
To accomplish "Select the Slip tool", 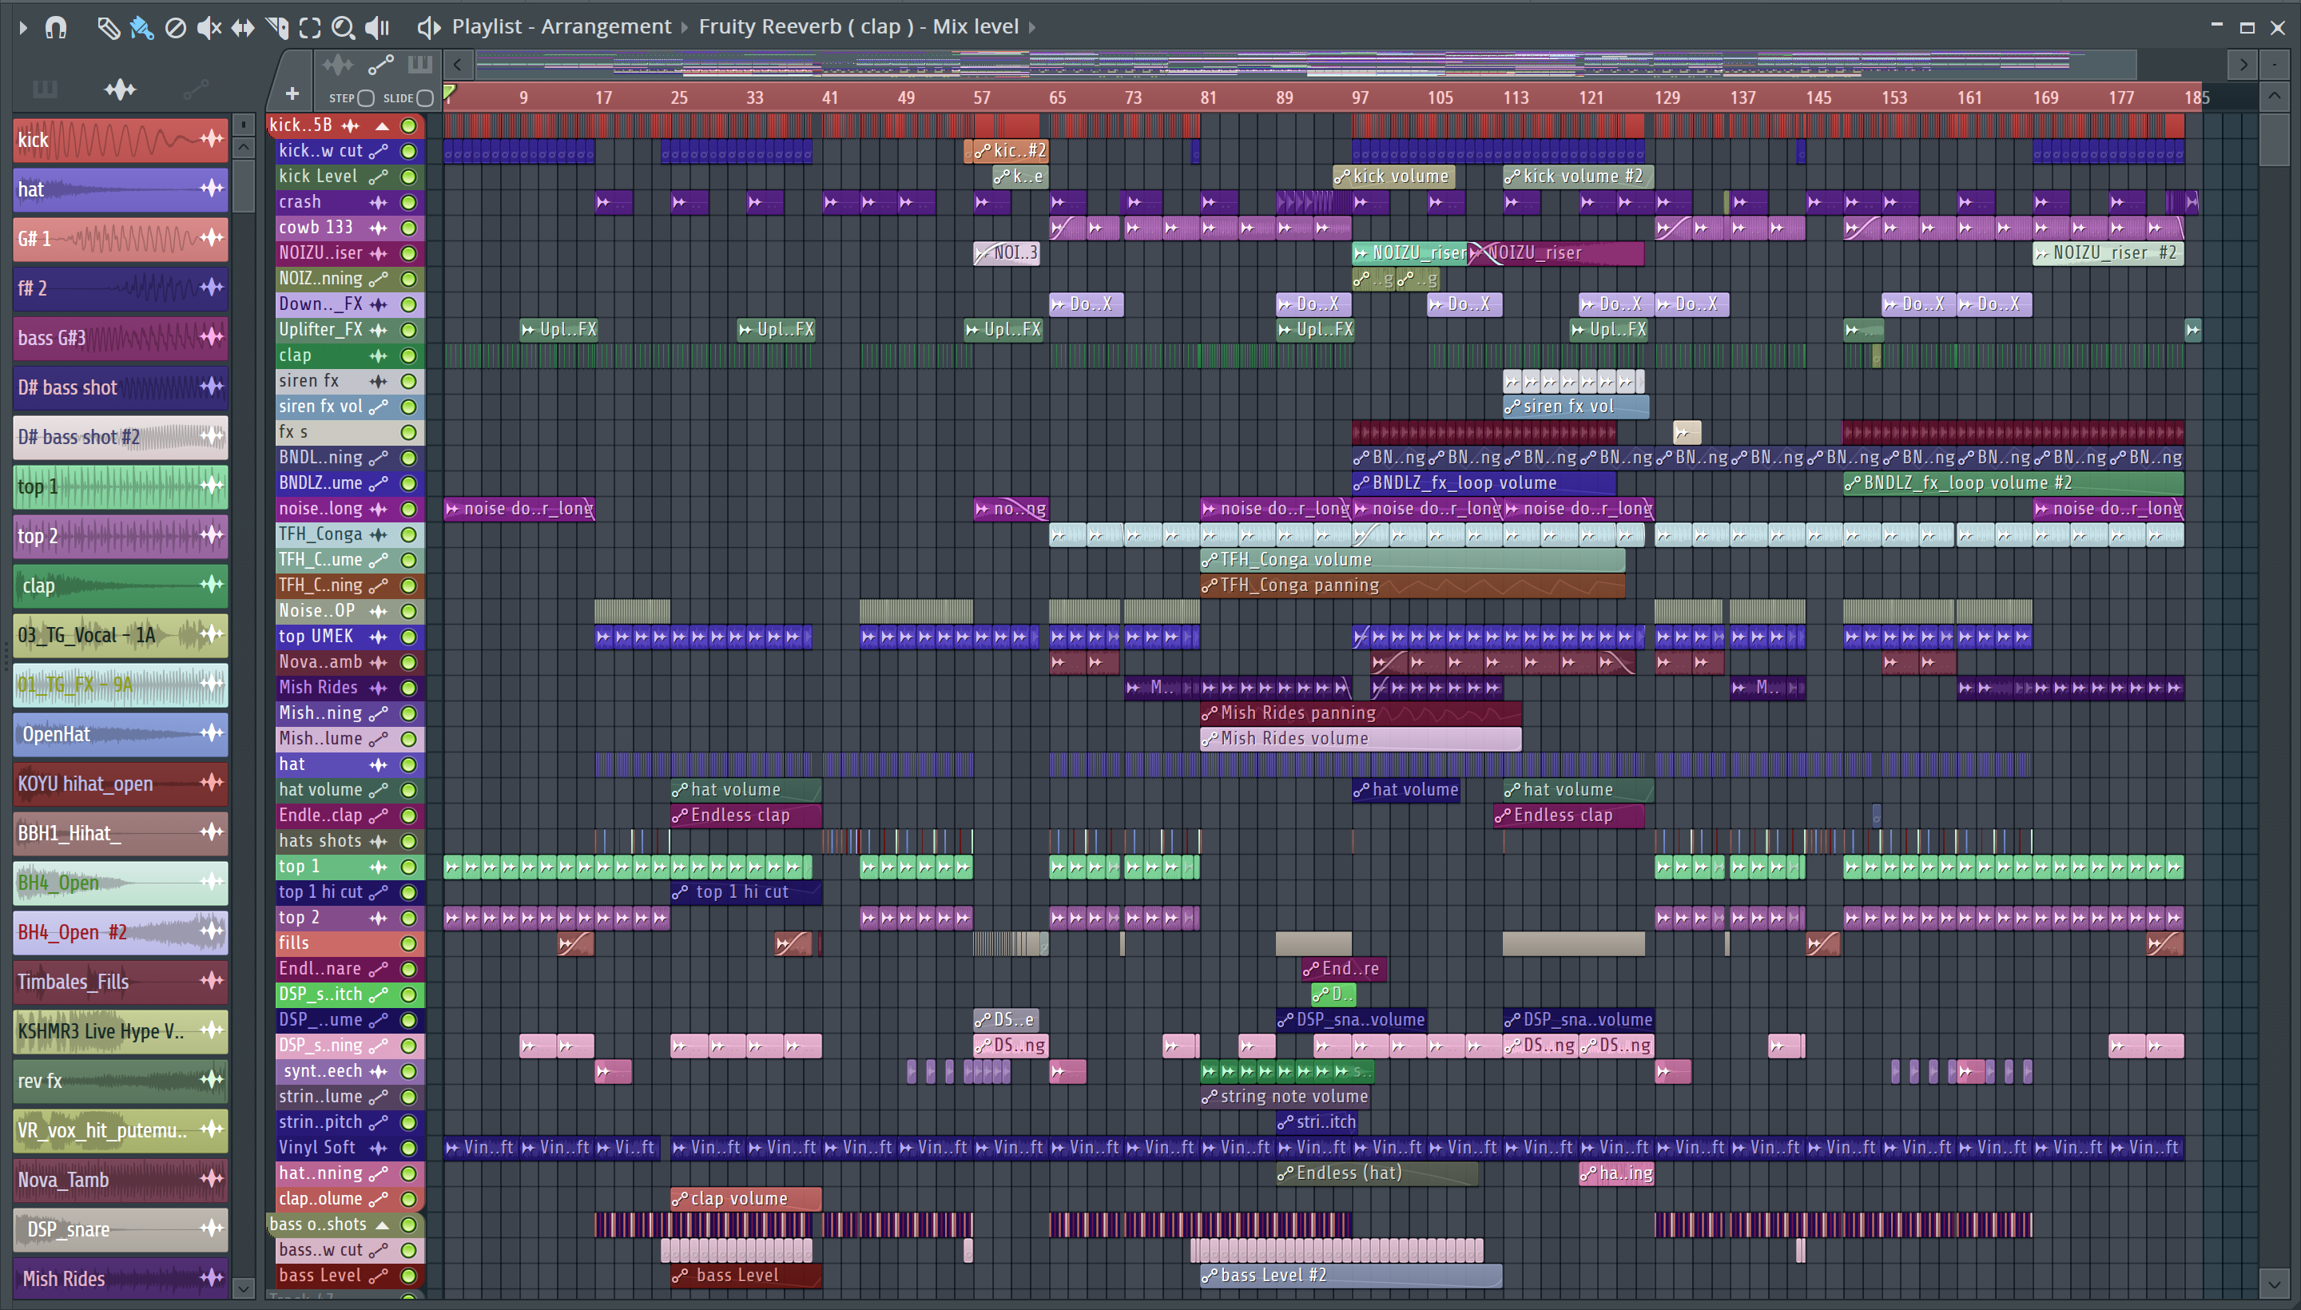I will pyautogui.click(x=243, y=28).
